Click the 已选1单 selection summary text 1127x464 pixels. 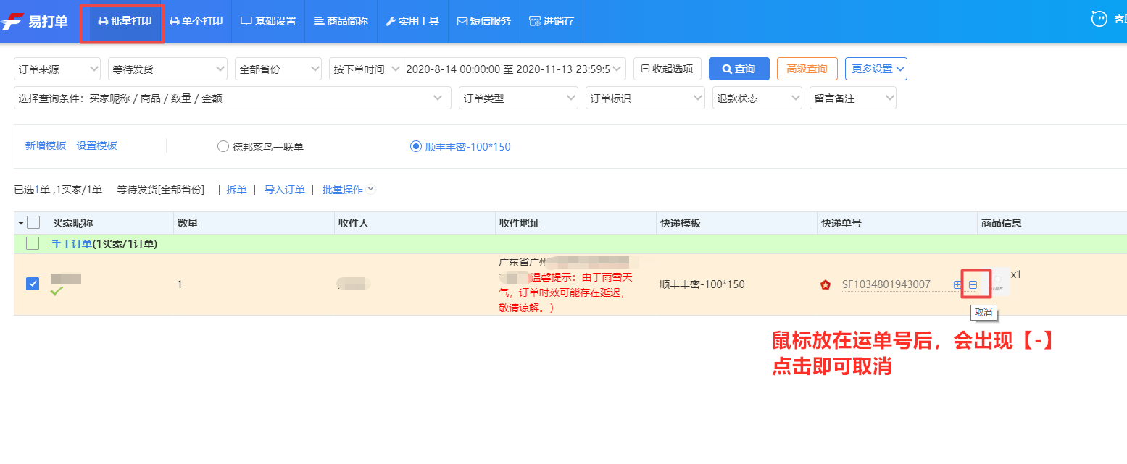click(x=58, y=190)
